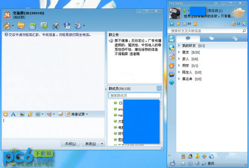Send group mail via envelope icon
This screenshot has height=168, width=249.
(32, 26)
